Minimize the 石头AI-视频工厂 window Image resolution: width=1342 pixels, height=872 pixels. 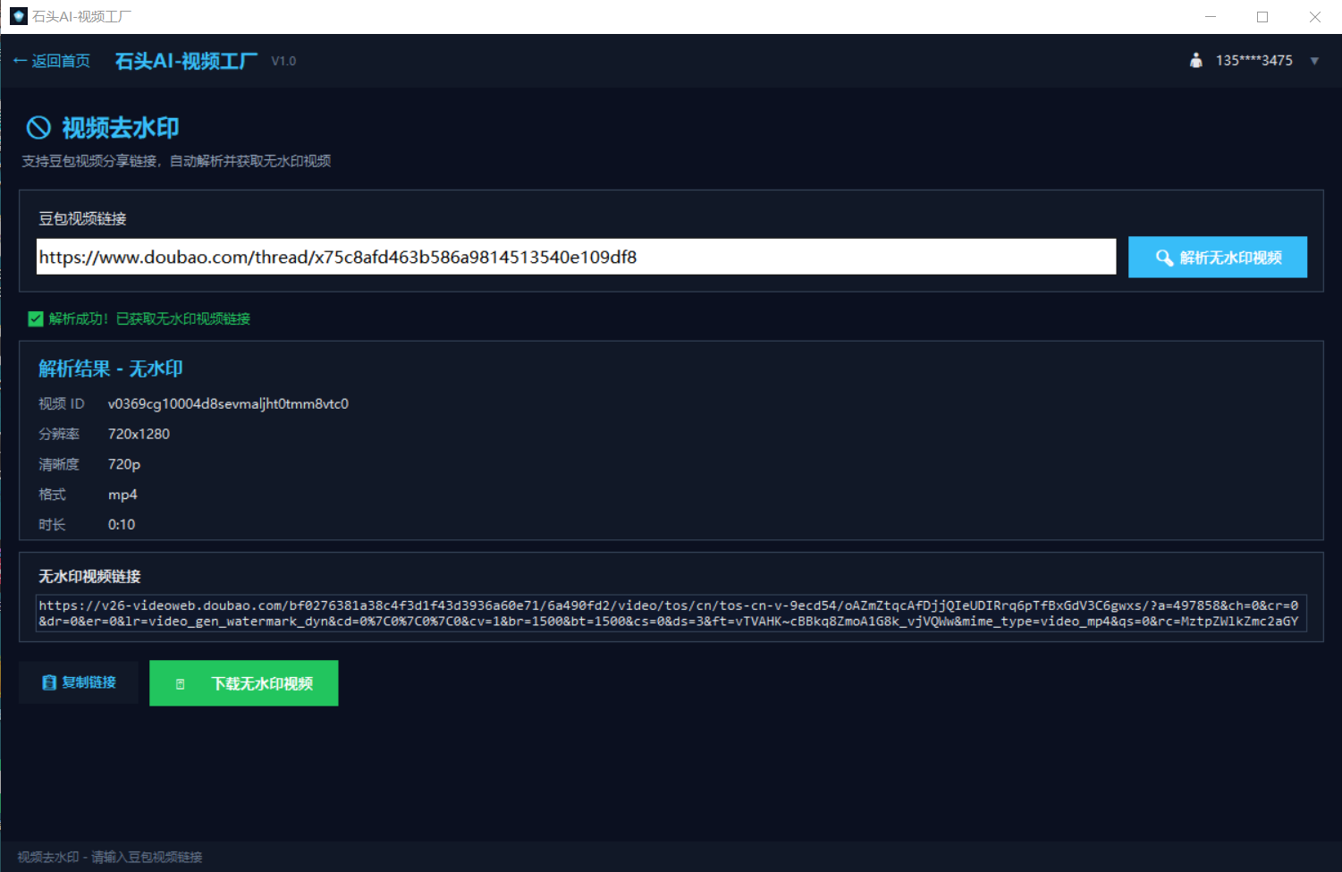[1211, 16]
